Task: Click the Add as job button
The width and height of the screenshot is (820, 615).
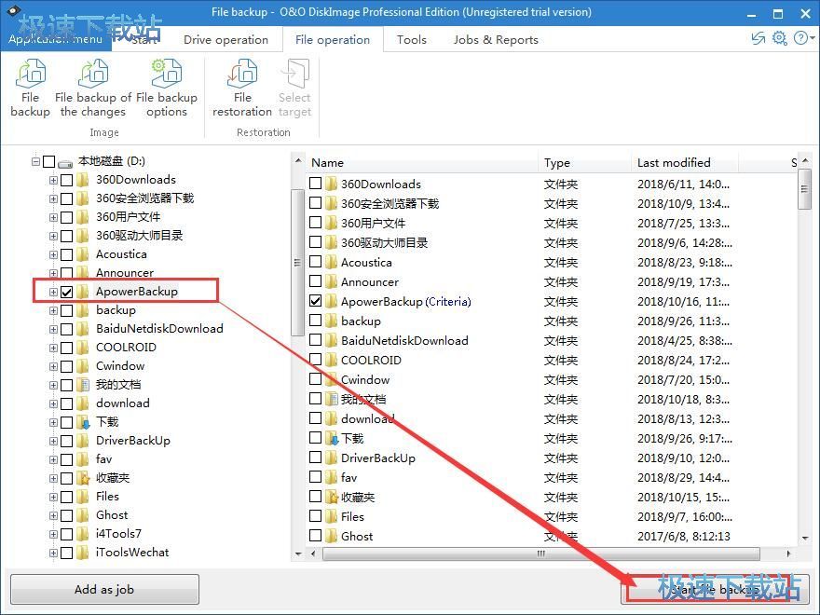Action: pos(104,589)
